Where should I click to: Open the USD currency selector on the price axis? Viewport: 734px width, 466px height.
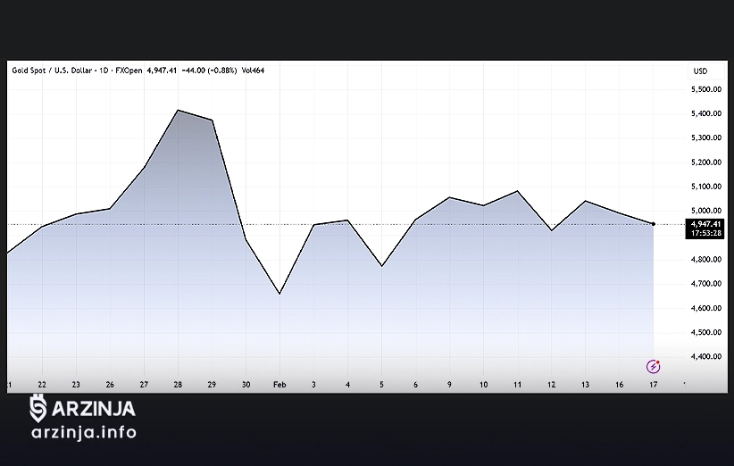700,71
